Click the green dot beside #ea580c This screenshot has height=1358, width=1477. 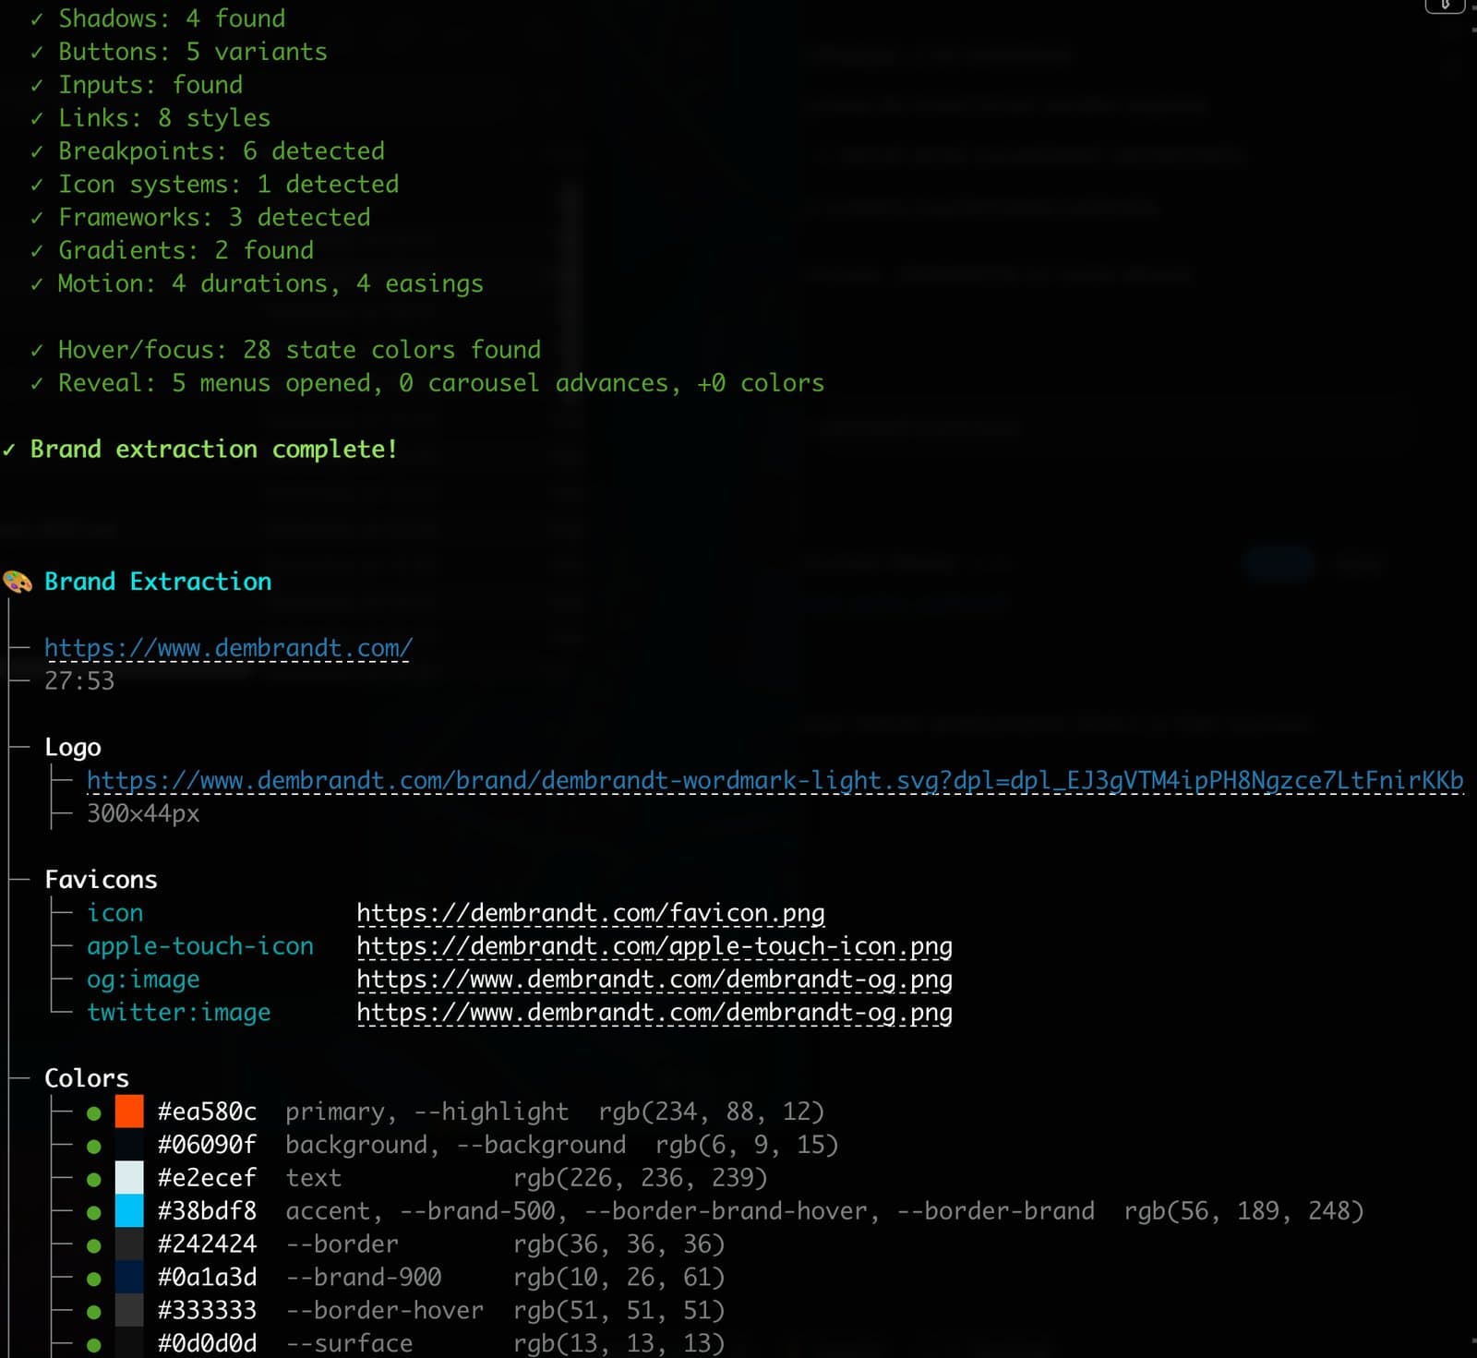pos(93,1113)
